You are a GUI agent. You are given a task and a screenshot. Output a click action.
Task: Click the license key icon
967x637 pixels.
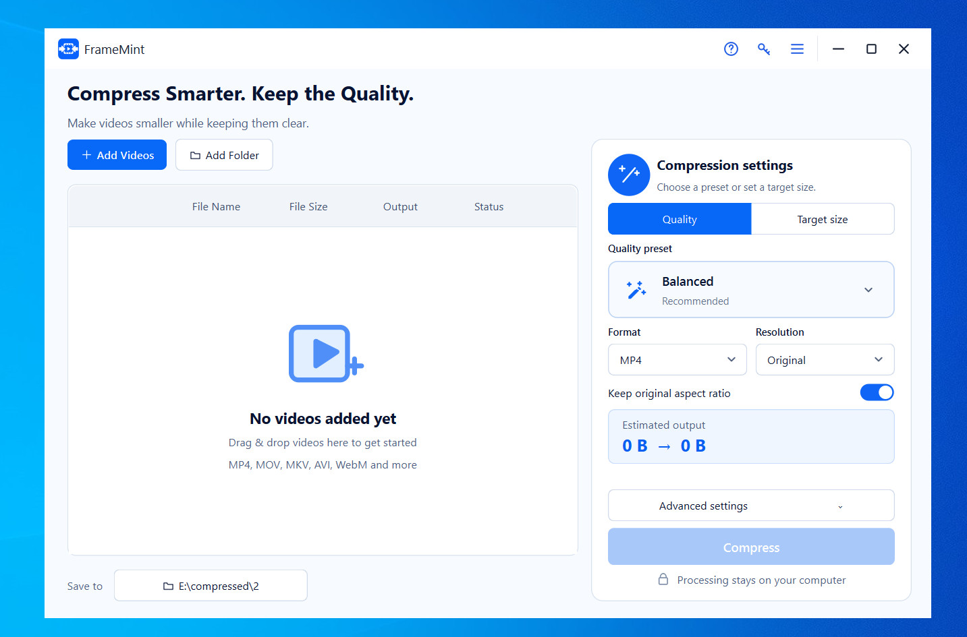764,49
